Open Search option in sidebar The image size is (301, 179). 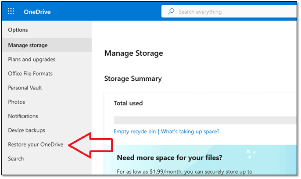click(x=16, y=158)
